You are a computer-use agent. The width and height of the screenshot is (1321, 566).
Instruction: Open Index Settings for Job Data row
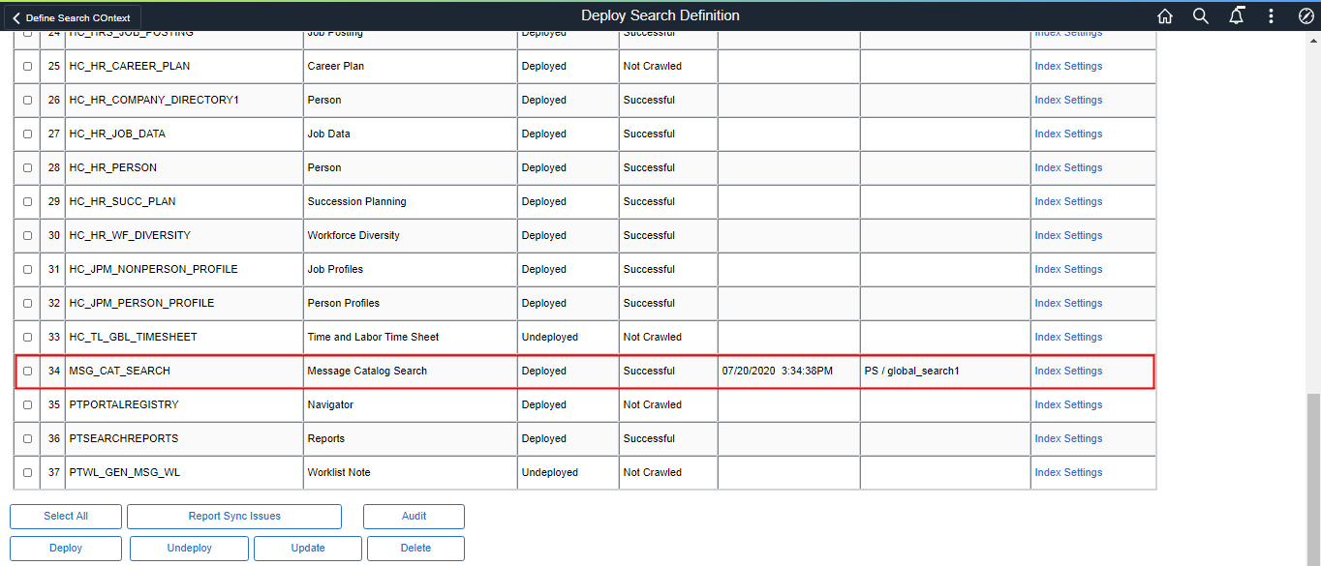pyautogui.click(x=1068, y=134)
